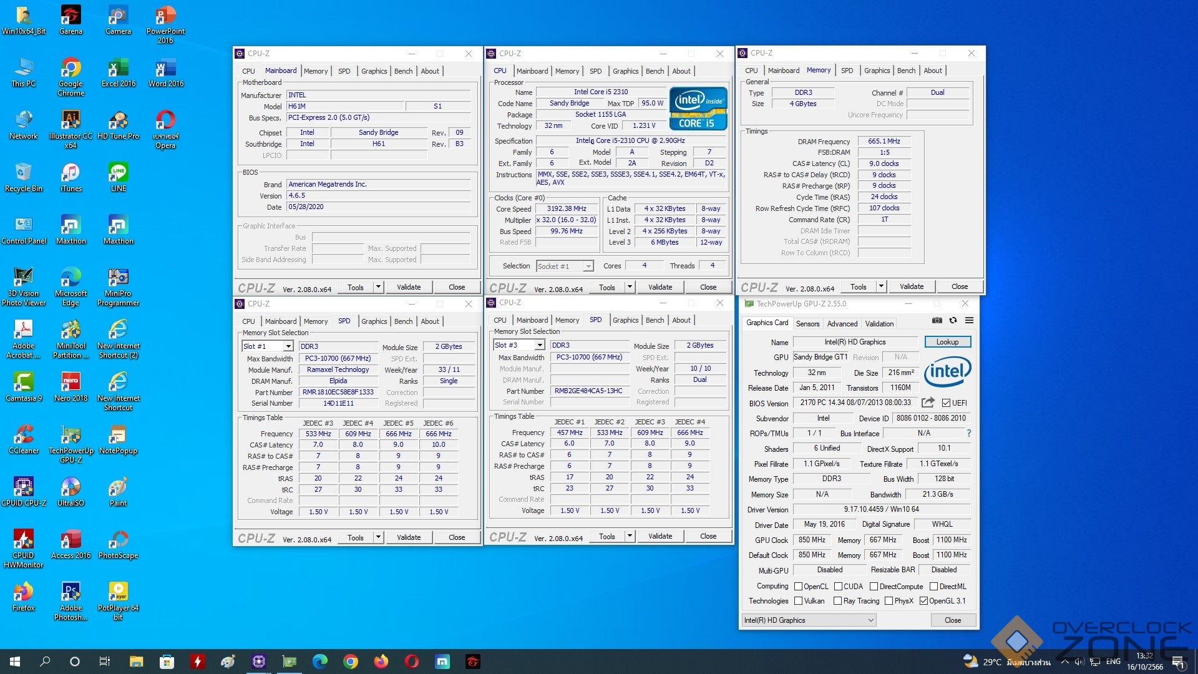This screenshot has height=674, width=1198.
Task: Expand the Slot #3 memory slot dropdown
Action: pos(539,345)
